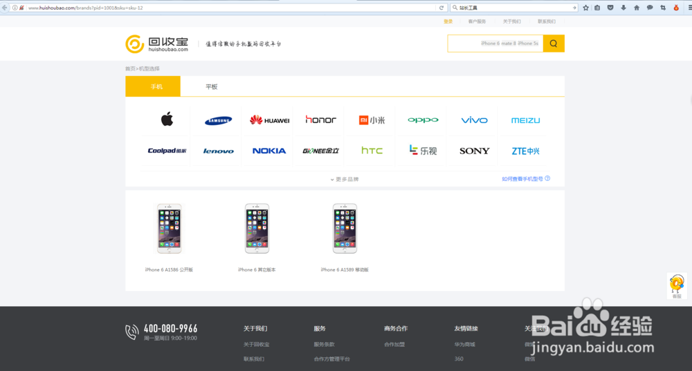Expand 更多品牌 more brands
The width and height of the screenshot is (692, 371).
[x=345, y=180]
